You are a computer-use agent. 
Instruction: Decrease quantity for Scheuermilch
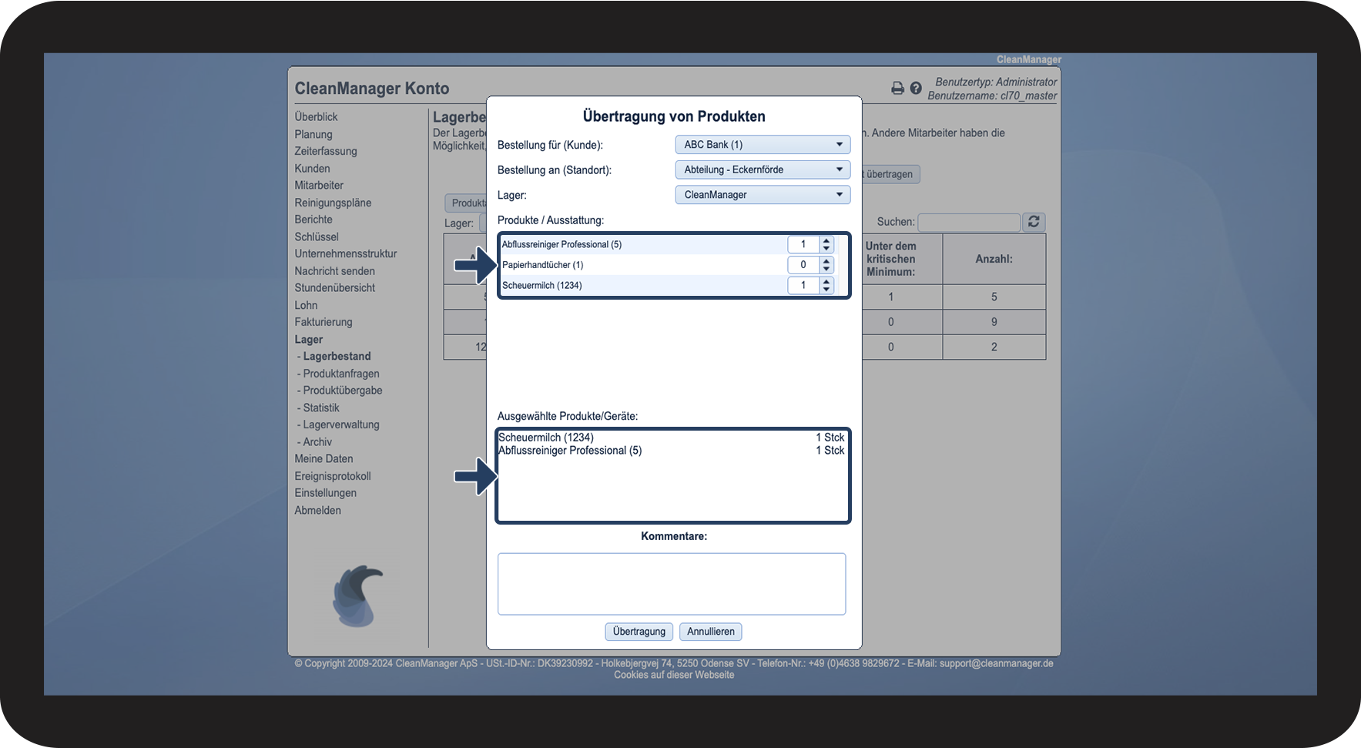tap(826, 289)
